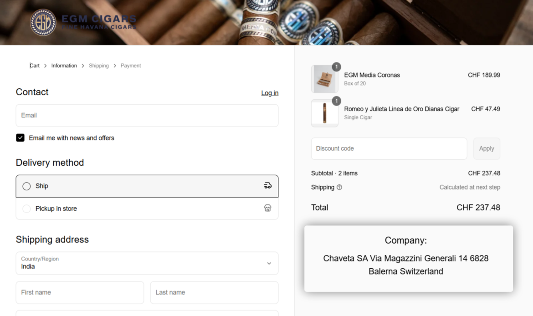Image resolution: width=533 pixels, height=316 pixels.
Task: Click the CHF 47.49 price
Action: click(486, 109)
